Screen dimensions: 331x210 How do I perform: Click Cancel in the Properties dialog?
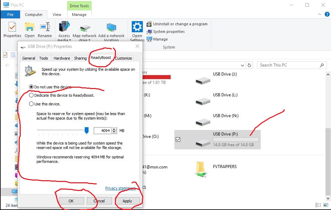(x=99, y=201)
